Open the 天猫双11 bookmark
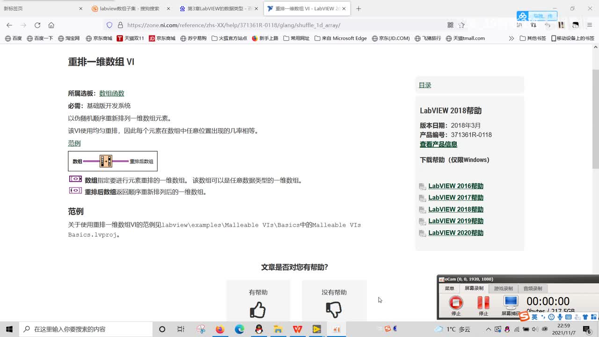Image resolution: width=599 pixels, height=337 pixels. point(130,38)
